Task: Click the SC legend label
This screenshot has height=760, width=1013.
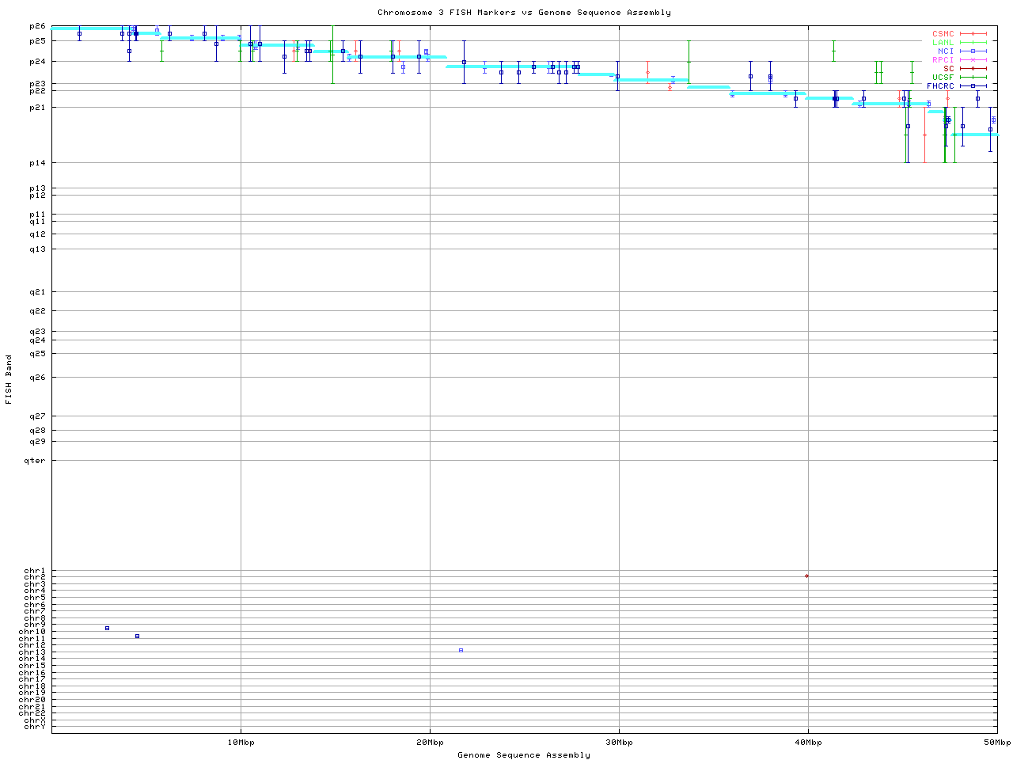Action: tap(948, 68)
